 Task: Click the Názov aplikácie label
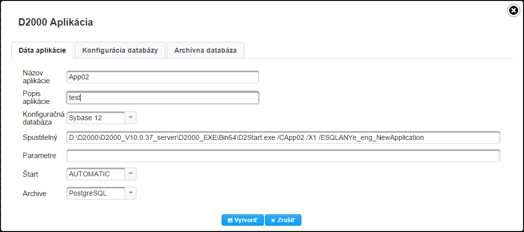click(33, 76)
